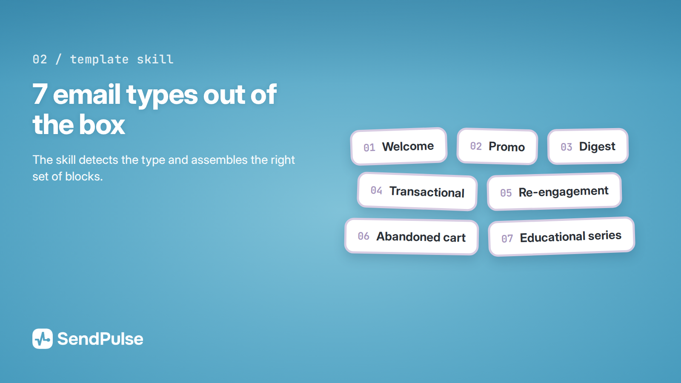
Task: Click the number 07 beside Educational series
Action: click(x=507, y=238)
